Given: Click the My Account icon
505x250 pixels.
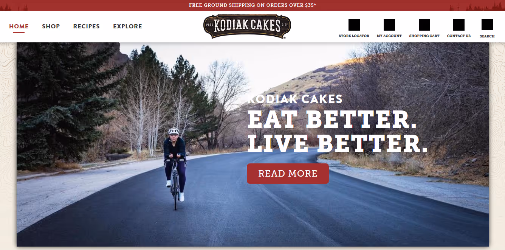Looking at the screenshot, I should (389, 25).
